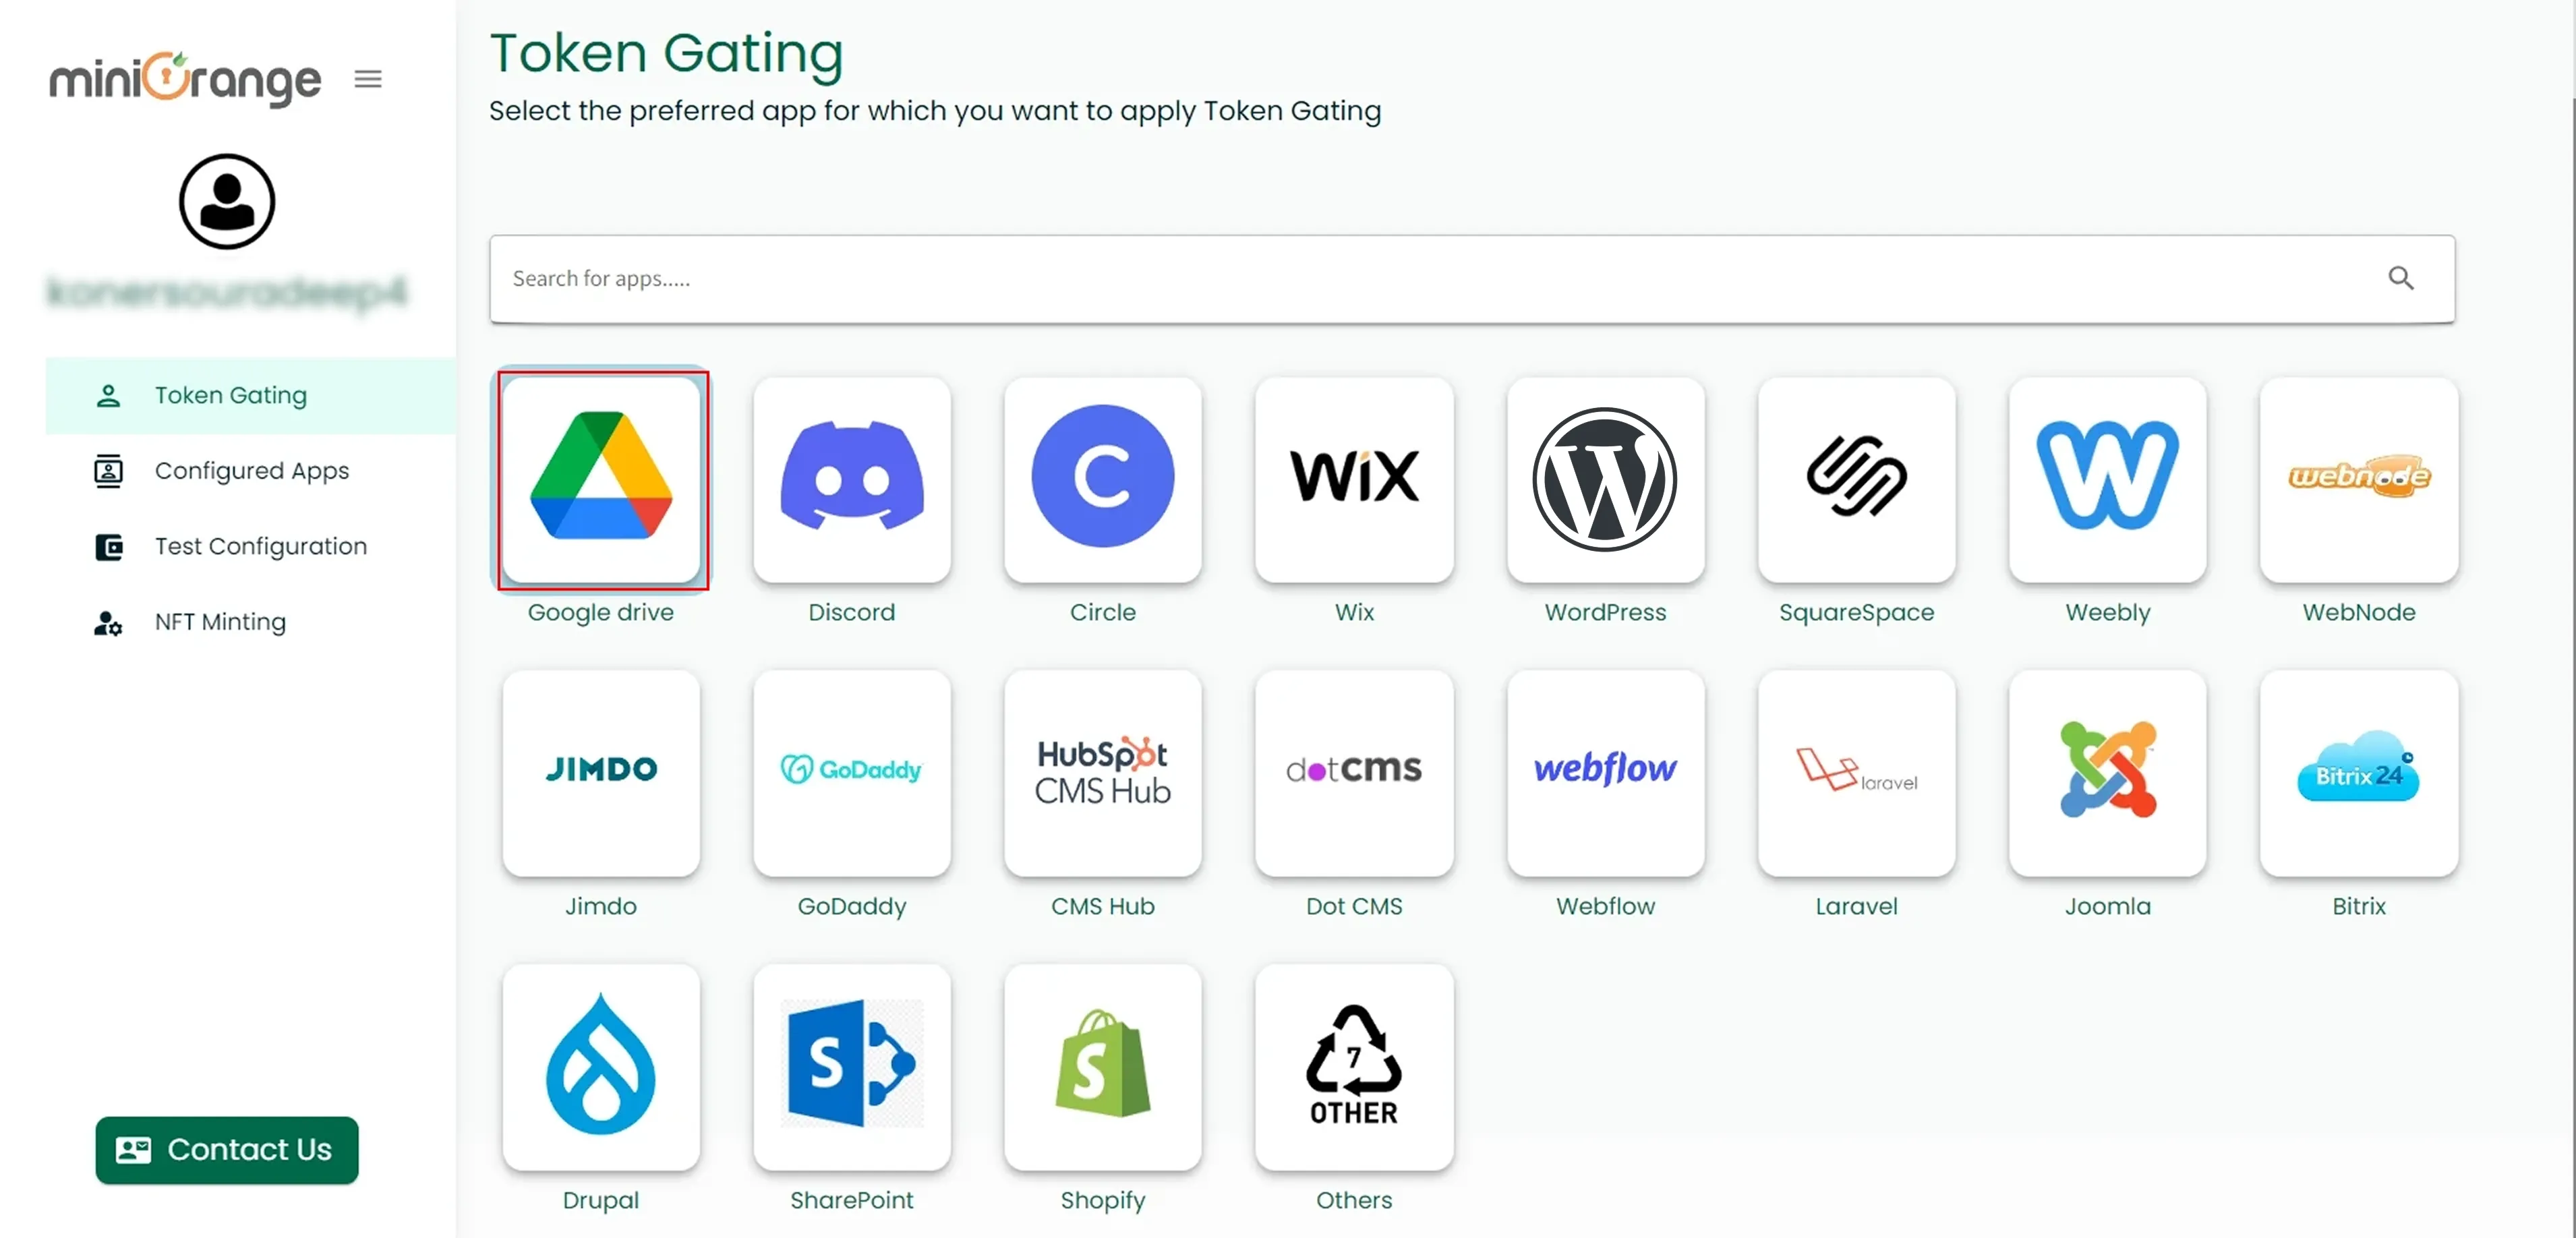
Task: Click the search magnifier icon
Action: click(2400, 278)
